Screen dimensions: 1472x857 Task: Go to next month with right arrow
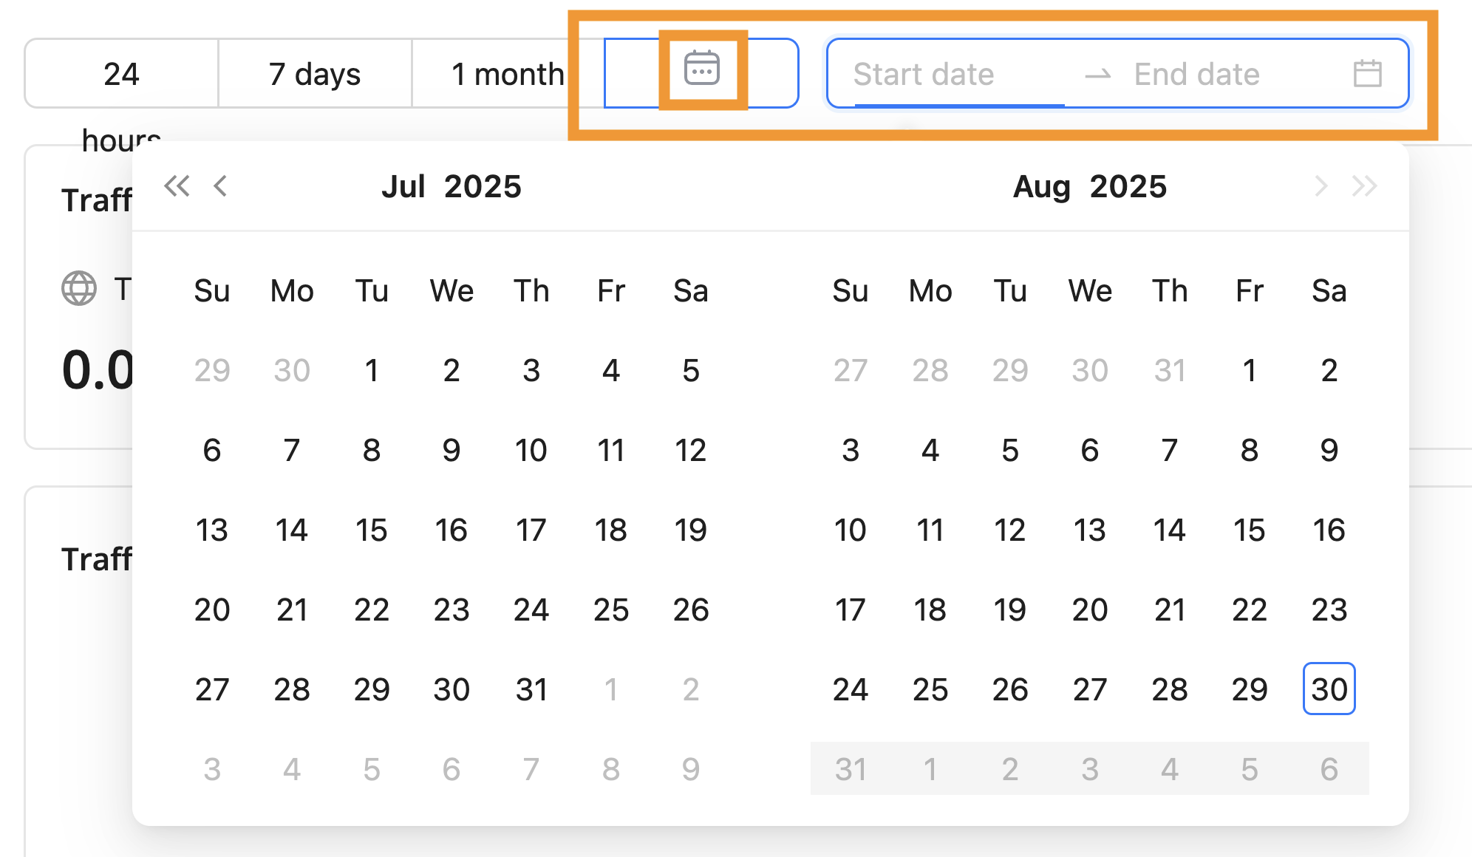click(1321, 186)
